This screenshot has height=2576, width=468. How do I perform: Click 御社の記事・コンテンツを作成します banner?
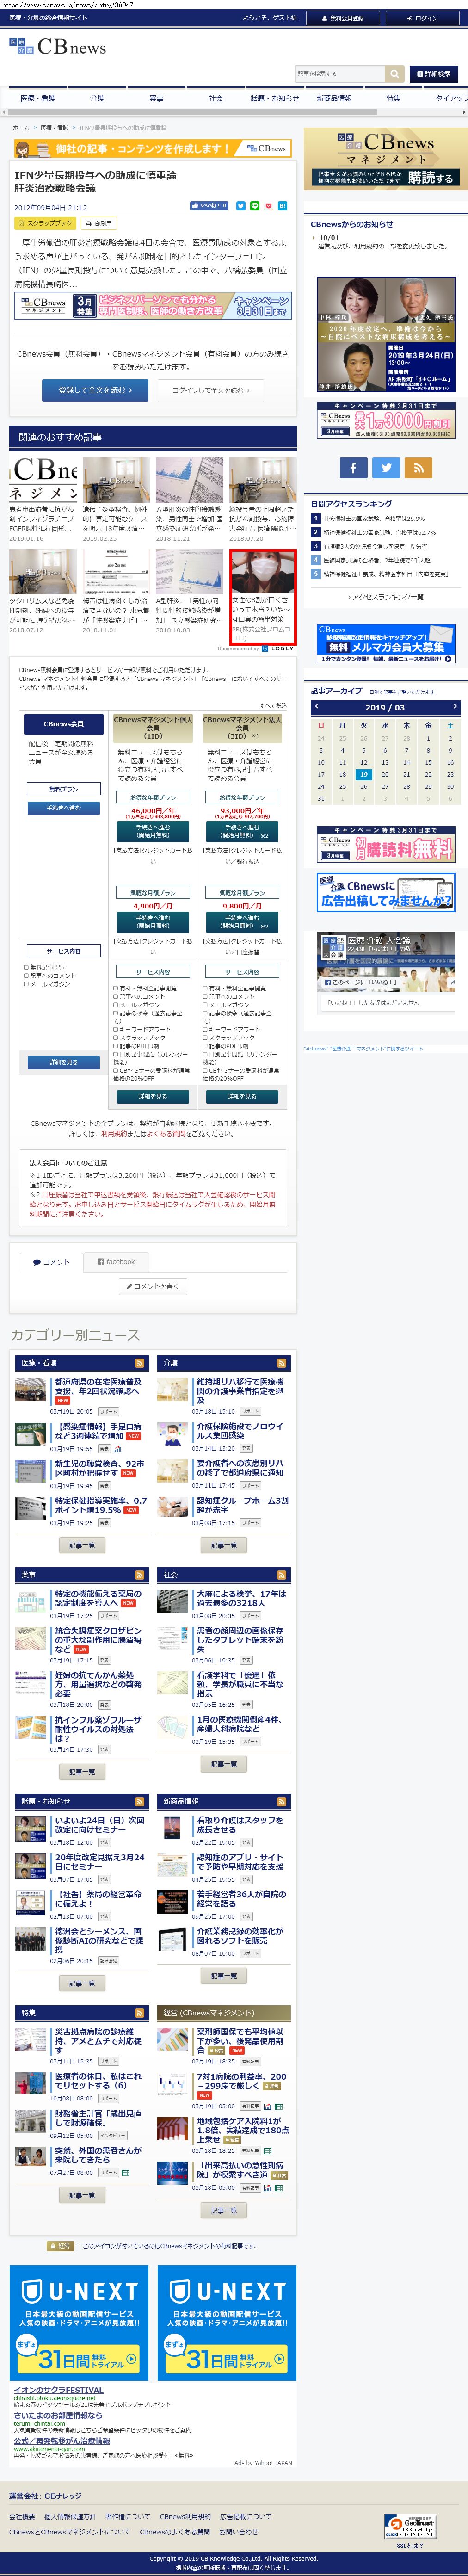point(153,148)
